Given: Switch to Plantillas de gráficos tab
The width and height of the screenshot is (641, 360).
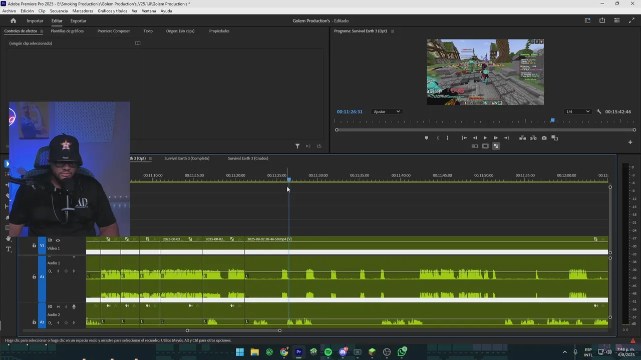Looking at the screenshot, I should pos(67,31).
